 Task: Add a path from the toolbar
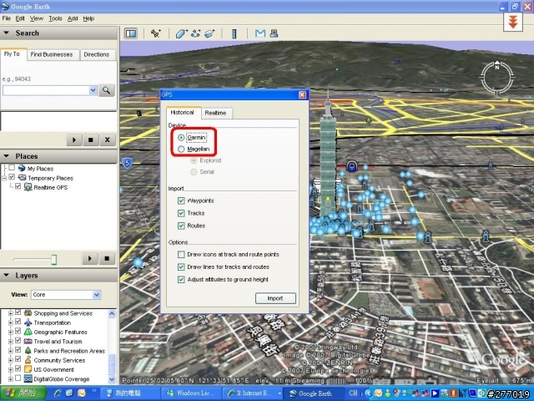click(x=196, y=33)
